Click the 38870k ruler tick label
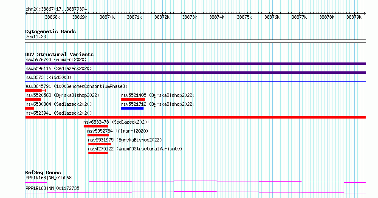Image resolution: width=378 pixels, height=198 pixels. pyautogui.click(x=107, y=17)
